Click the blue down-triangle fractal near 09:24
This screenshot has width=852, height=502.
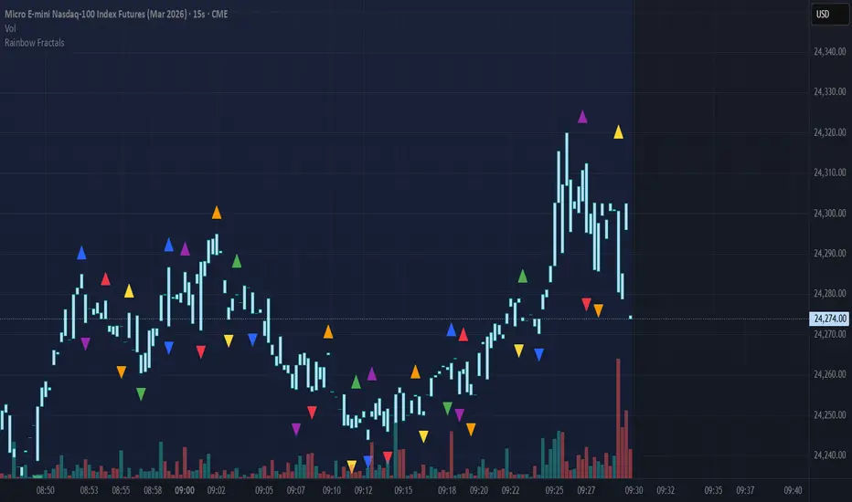click(539, 355)
